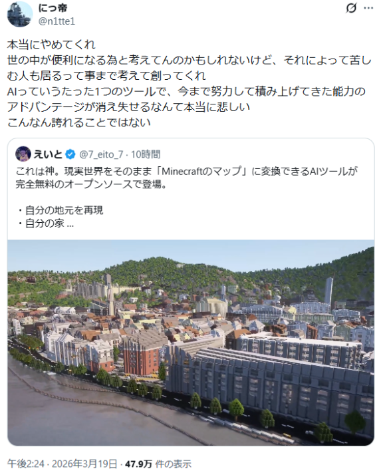Click quoted text beginning これは神。現実世界を
Image resolution: width=381 pixels, height=473 pixels.
coord(187,172)
